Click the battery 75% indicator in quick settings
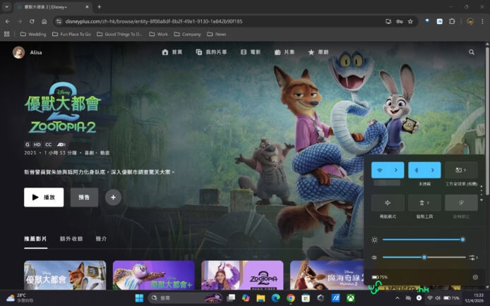The height and width of the screenshot is (306, 490). point(379,277)
